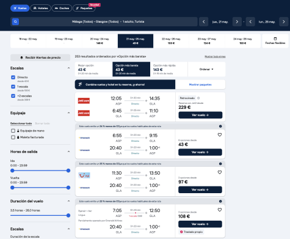The width and height of the screenshot is (290, 239).
Task: Toggle the Directo stops checkbox
Action: click(13, 78)
